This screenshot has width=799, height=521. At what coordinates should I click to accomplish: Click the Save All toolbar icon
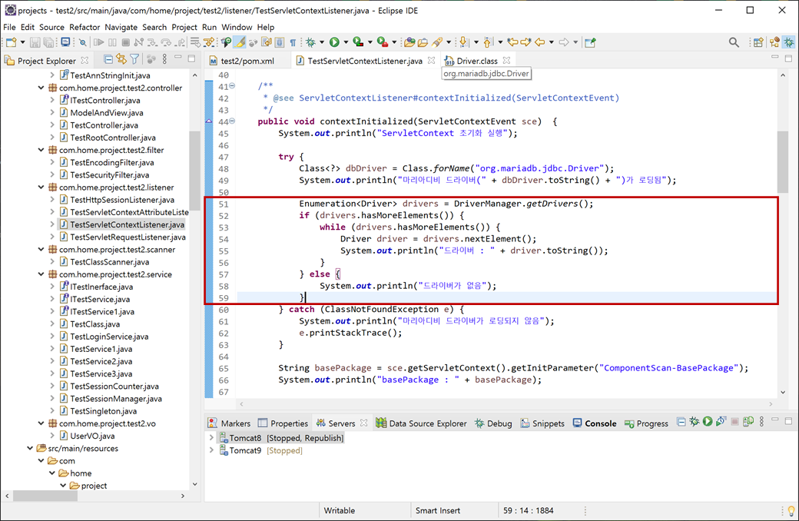48,42
